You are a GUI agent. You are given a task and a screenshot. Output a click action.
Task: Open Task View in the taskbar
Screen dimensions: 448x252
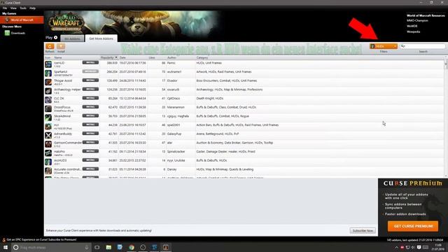pos(97,247)
